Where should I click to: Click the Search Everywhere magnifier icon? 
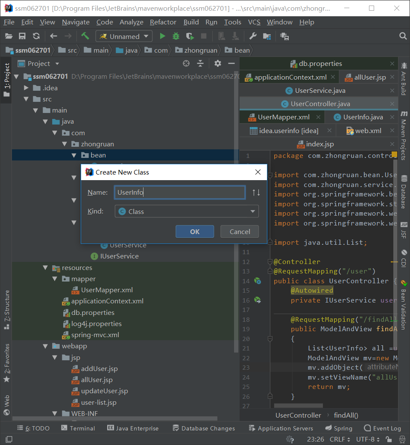coord(403,36)
